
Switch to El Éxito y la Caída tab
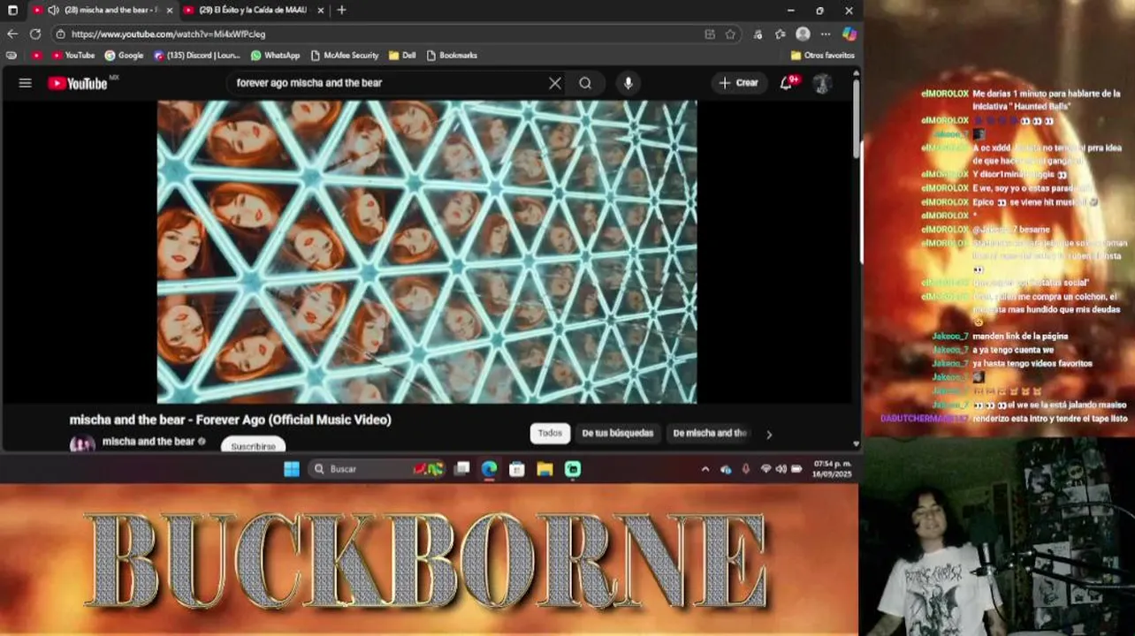tap(253, 11)
